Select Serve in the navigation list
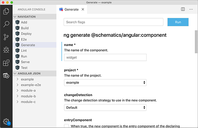The height and width of the screenshot is (128, 198). [x=35, y=62]
